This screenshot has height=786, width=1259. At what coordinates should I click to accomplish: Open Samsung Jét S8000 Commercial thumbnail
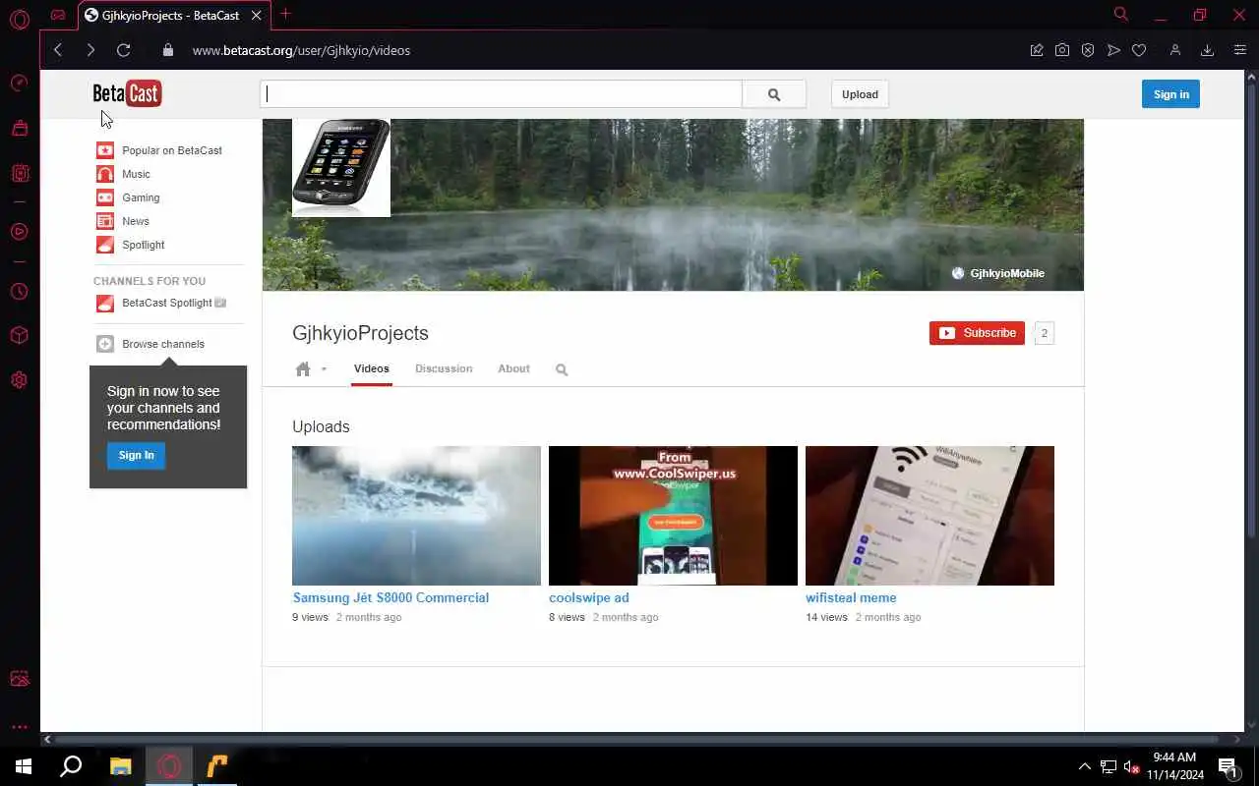click(416, 516)
